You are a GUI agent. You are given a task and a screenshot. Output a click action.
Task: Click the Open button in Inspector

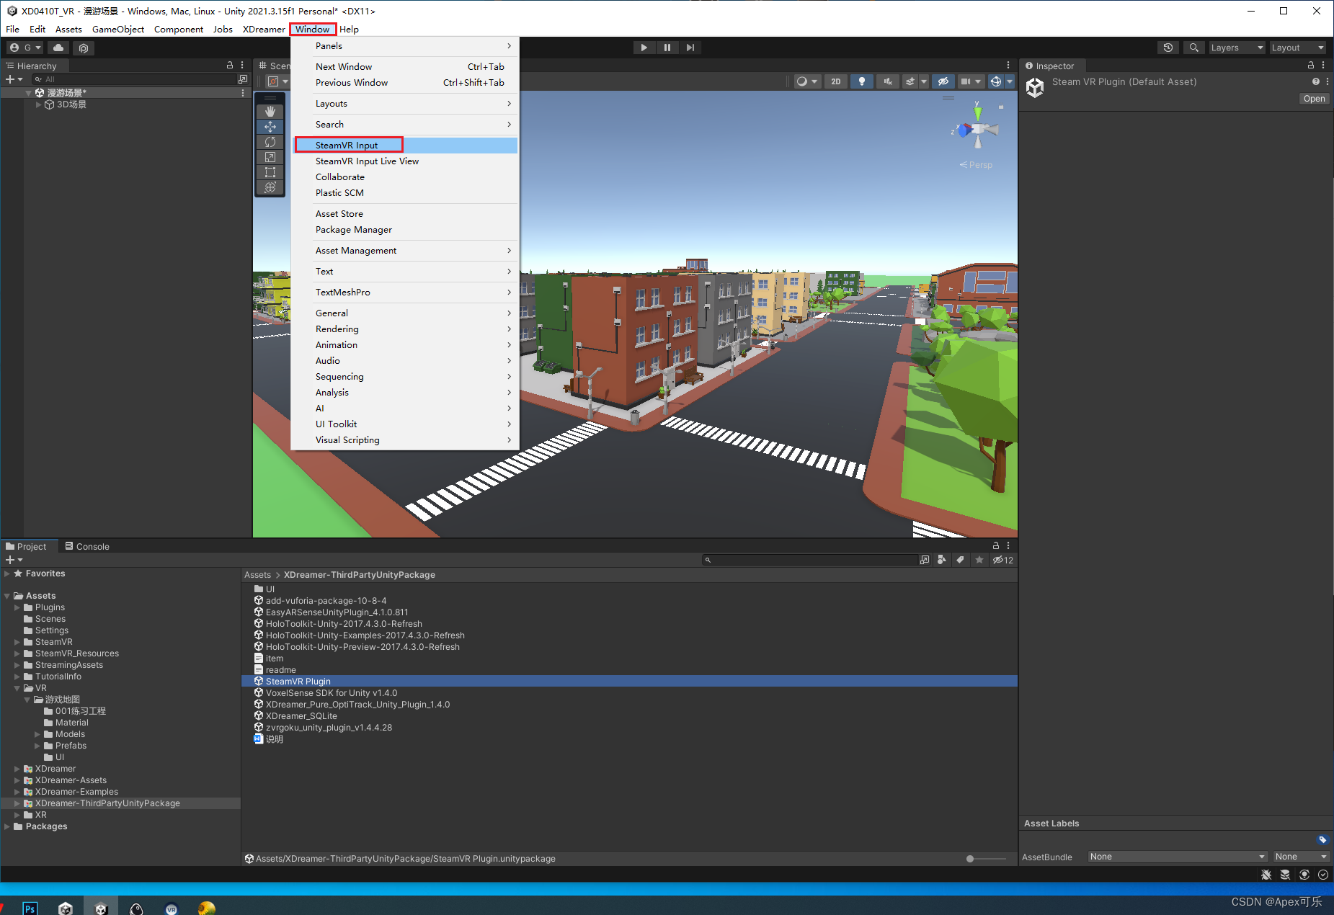(x=1314, y=99)
